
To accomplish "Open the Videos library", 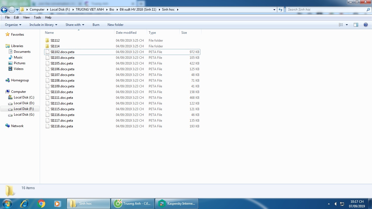I will pos(19,69).
